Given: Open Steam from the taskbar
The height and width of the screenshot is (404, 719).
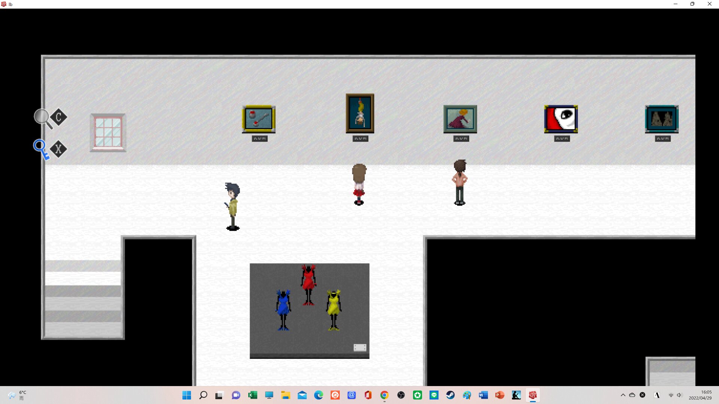Looking at the screenshot, I should pos(450,395).
